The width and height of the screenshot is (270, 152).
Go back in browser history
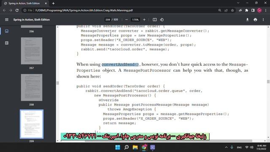pos(4,10)
